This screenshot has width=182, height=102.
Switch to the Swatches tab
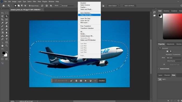(x=166, y=11)
